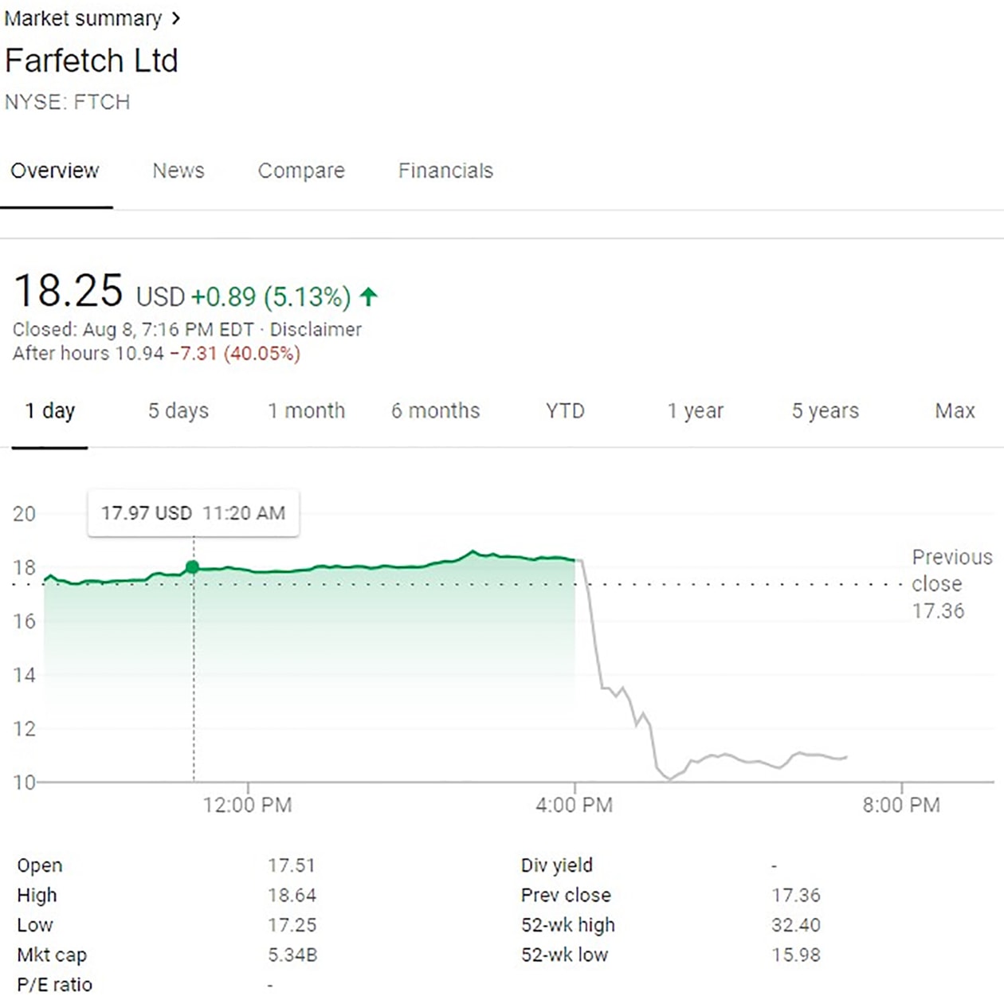Image resolution: width=1004 pixels, height=1004 pixels.
Task: Click the chevron next to Market summary
Action: 176,18
